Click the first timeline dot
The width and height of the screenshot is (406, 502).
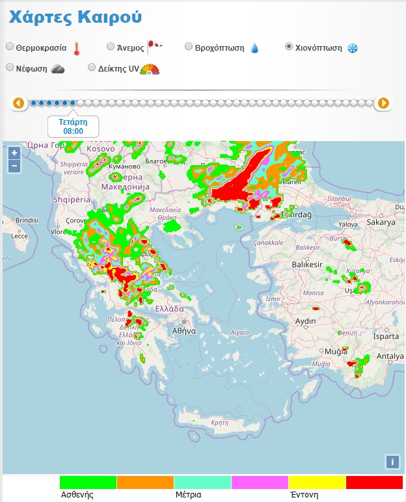coord(33,103)
